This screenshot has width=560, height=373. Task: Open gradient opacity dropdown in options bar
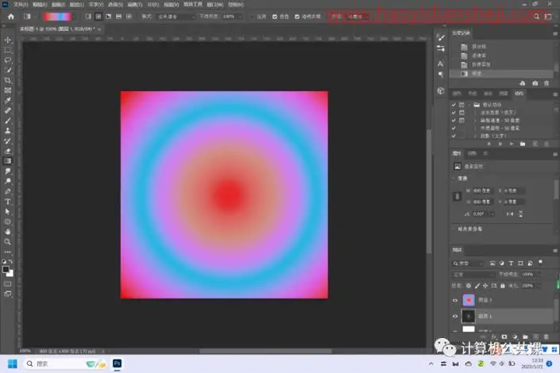click(240, 17)
